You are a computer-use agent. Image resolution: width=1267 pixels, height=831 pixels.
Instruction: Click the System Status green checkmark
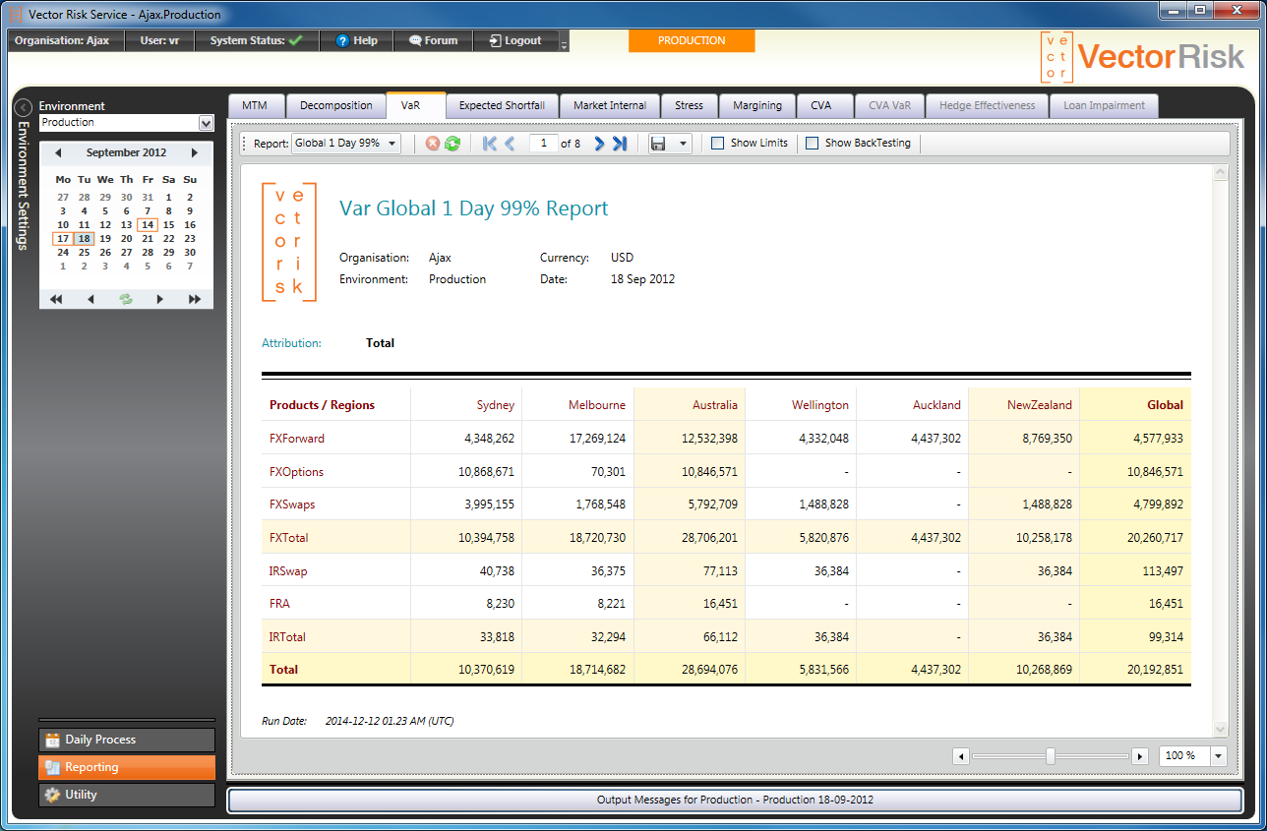coord(295,40)
